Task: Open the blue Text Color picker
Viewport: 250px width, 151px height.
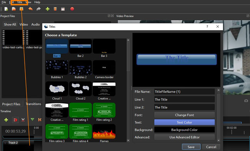Action: (x=184, y=122)
